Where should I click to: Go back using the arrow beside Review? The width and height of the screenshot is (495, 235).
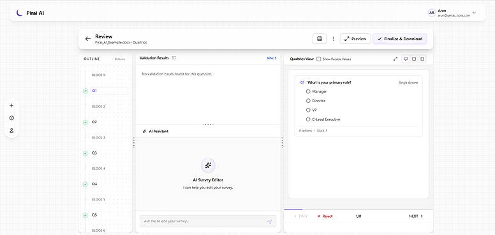point(88,39)
